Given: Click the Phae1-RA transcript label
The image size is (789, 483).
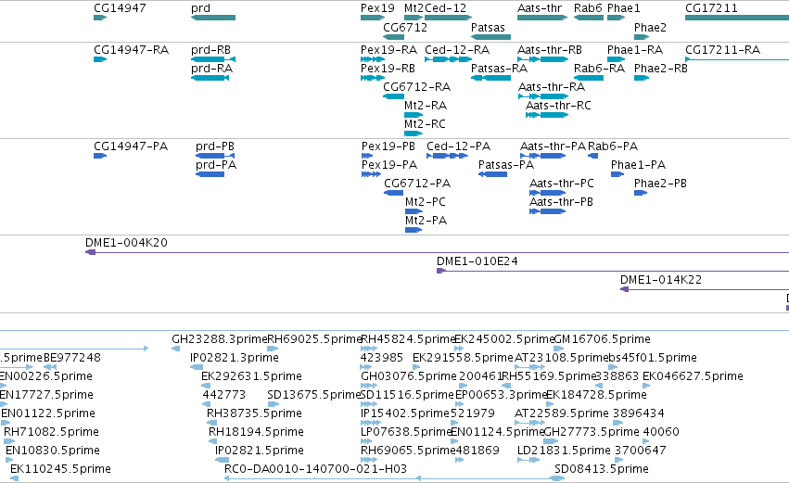Looking at the screenshot, I should tap(634, 50).
